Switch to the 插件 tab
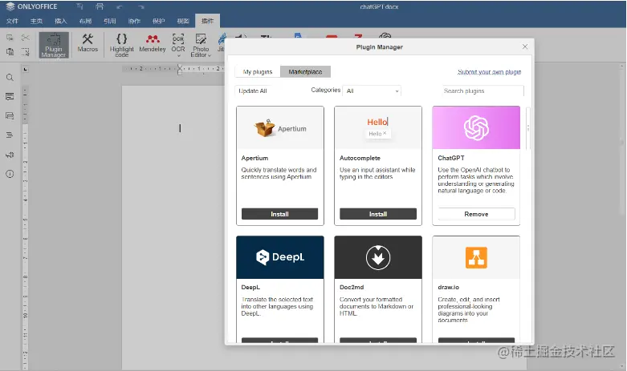Viewport: 627px width, 371px height. pyautogui.click(x=207, y=21)
